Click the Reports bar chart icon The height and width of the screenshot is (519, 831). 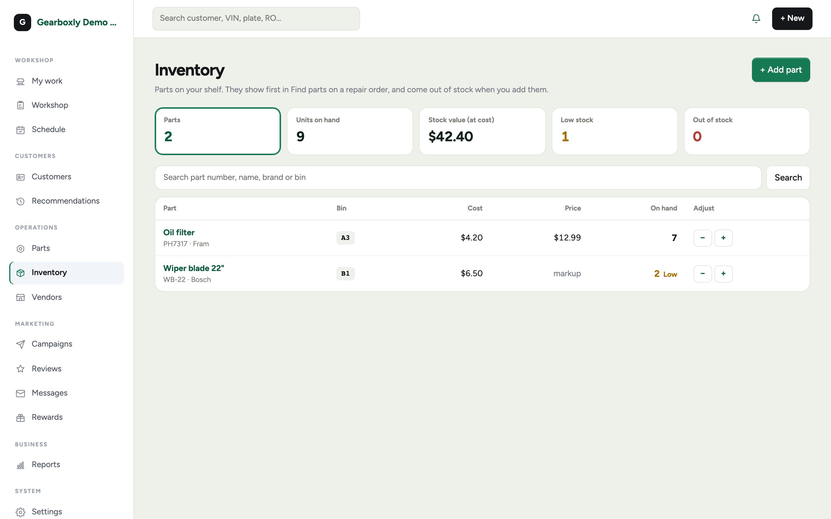click(20, 465)
